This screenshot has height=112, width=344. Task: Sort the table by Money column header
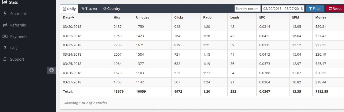point(321,17)
